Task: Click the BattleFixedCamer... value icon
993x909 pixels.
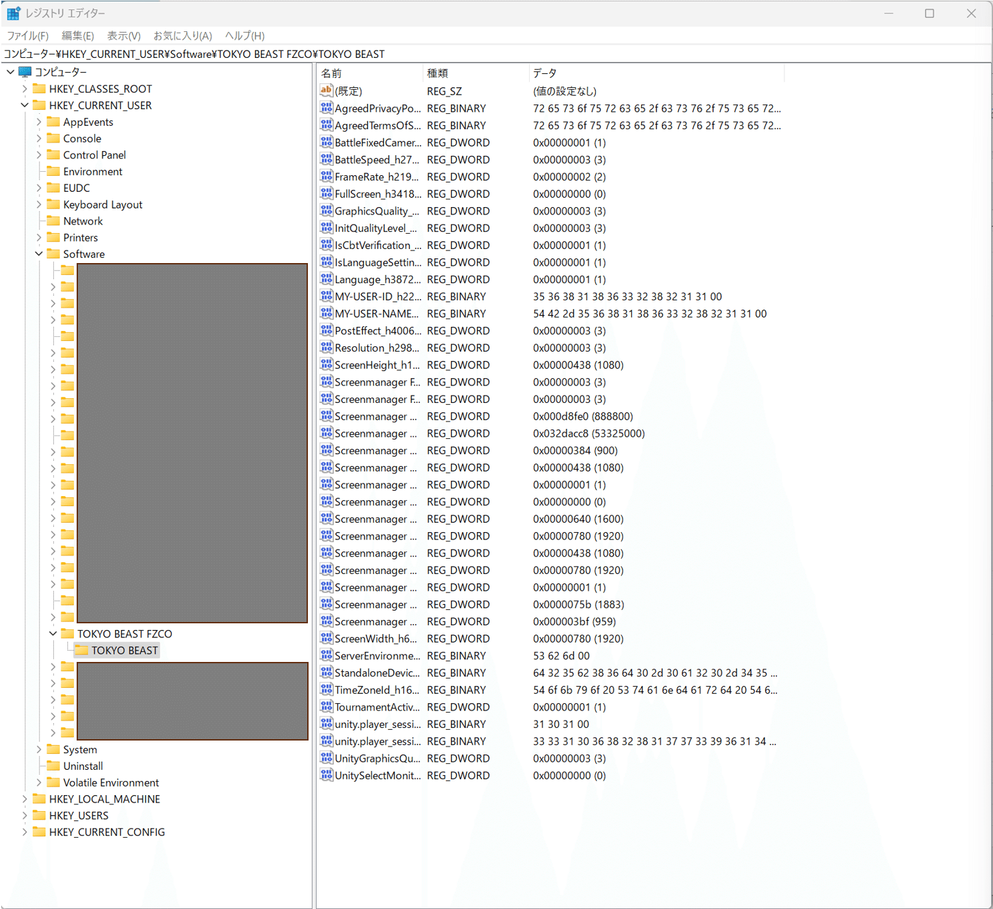Action: [327, 142]
